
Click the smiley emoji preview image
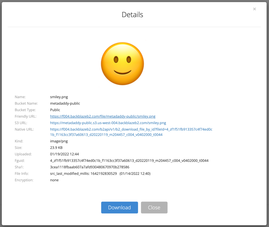pyautogui.click(x=122, y=64)
